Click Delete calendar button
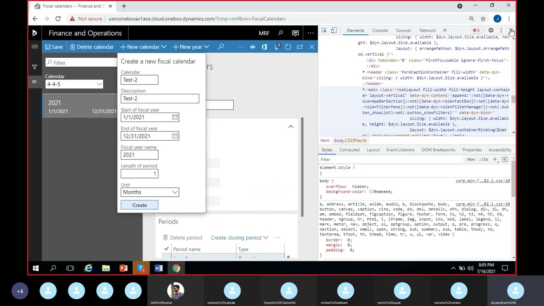The height and width of the screenshot is (306, 544). coord(92,47)
